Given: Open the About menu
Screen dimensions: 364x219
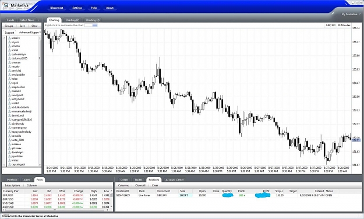Looking at the screenshot, I should 110,8.
